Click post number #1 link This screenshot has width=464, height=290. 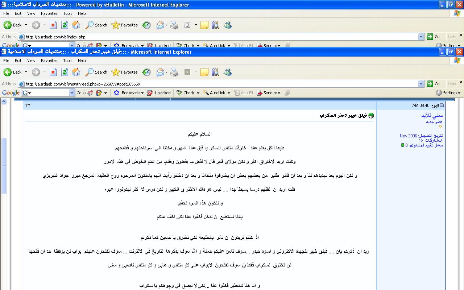click(27, 105)
